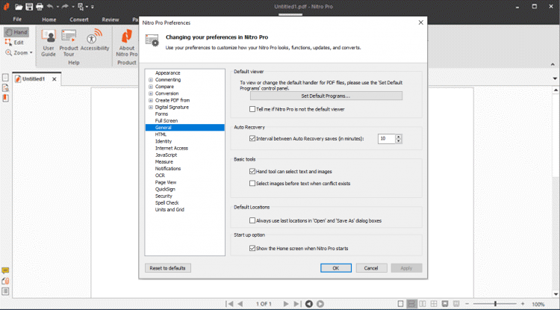Go to the last page
Image resolution: width=560 pixels, height=310 pixels.
pos(297,304)
